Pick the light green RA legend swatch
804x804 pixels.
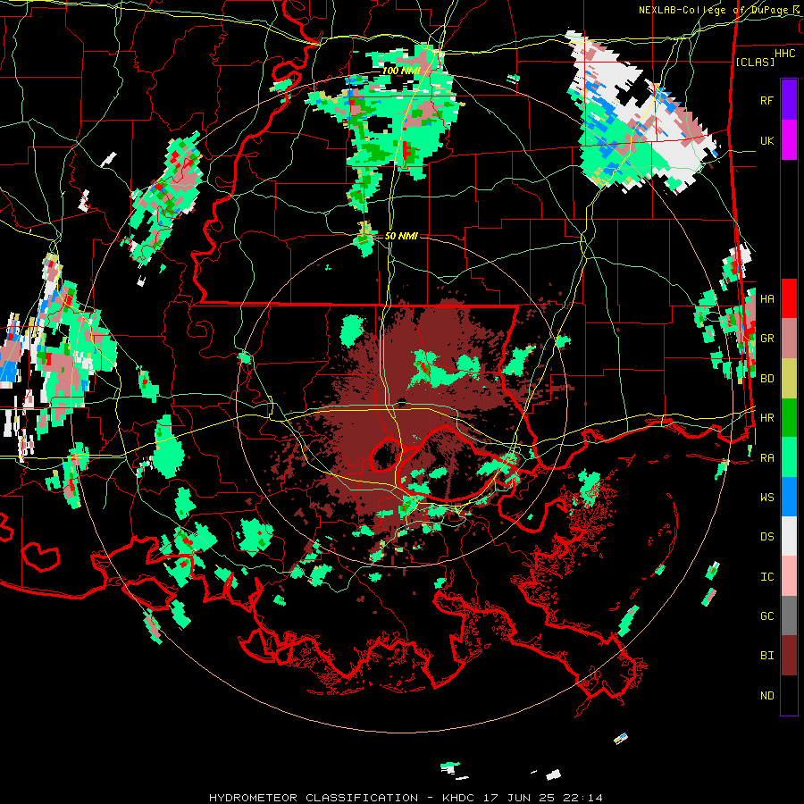[x=789, y=457]
